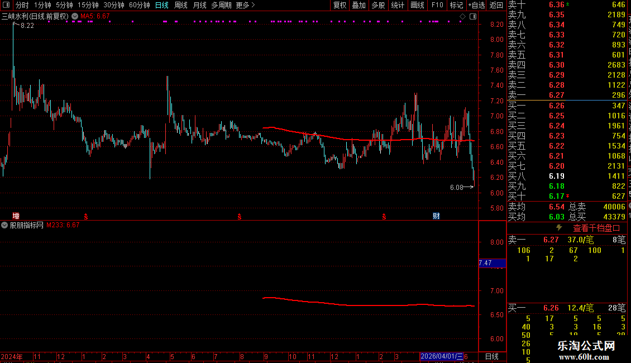Open the 复权 adjustment menu

[x=340, y=5]
